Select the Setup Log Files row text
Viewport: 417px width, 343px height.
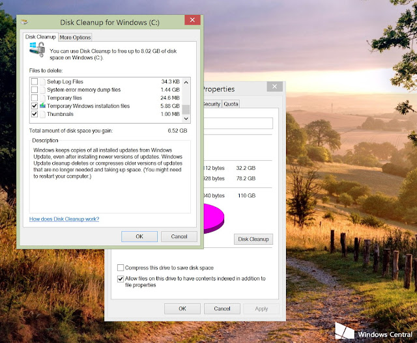tap(65, 81)
